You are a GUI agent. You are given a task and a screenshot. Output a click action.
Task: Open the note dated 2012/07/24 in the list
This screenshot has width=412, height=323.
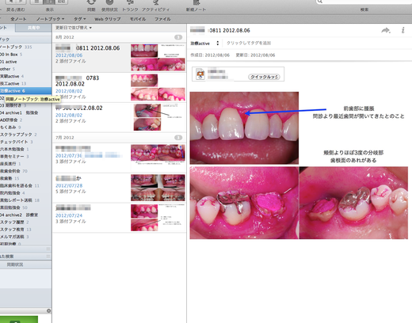[120, 218]
